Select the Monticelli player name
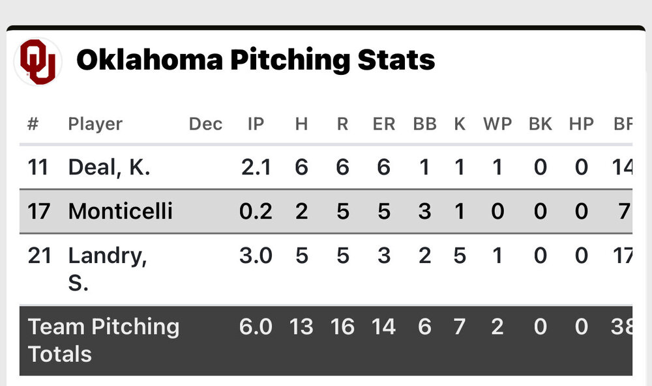Image resolution: width=652 pixels, height=386 pixels. [x=121, y=211]
